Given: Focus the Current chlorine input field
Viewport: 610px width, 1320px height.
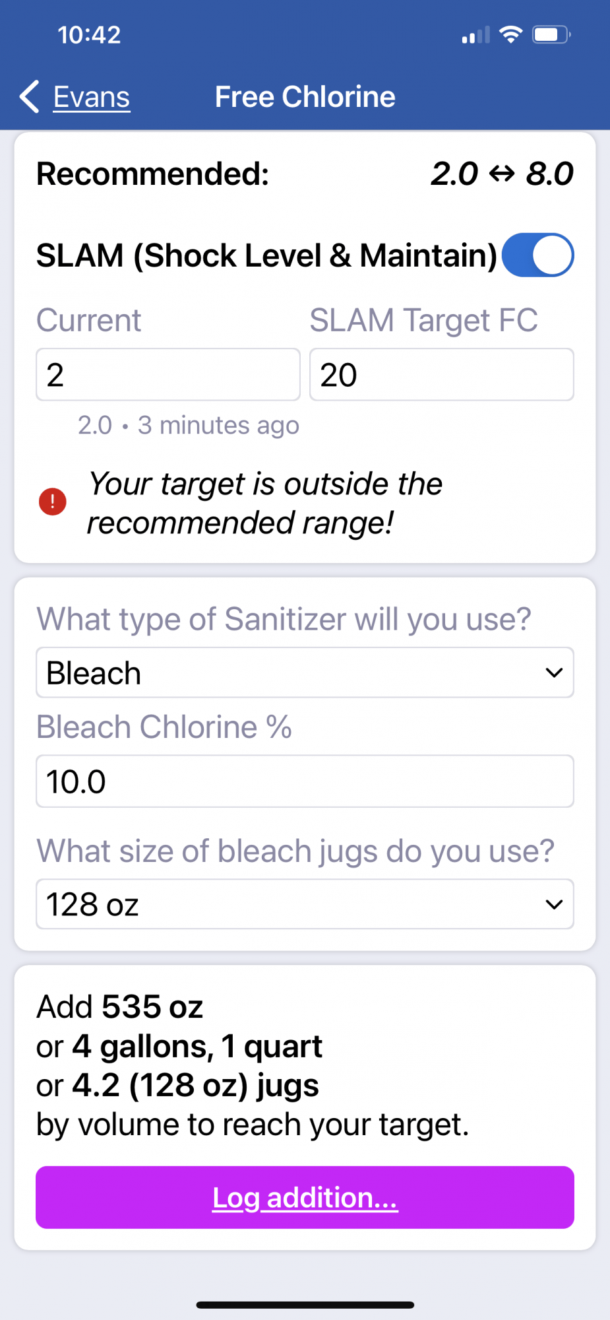Looking at the screenshot, I should pos(168,374).
